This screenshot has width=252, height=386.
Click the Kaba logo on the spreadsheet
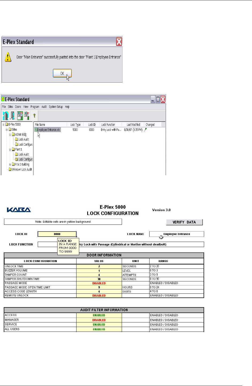(19, 210)
